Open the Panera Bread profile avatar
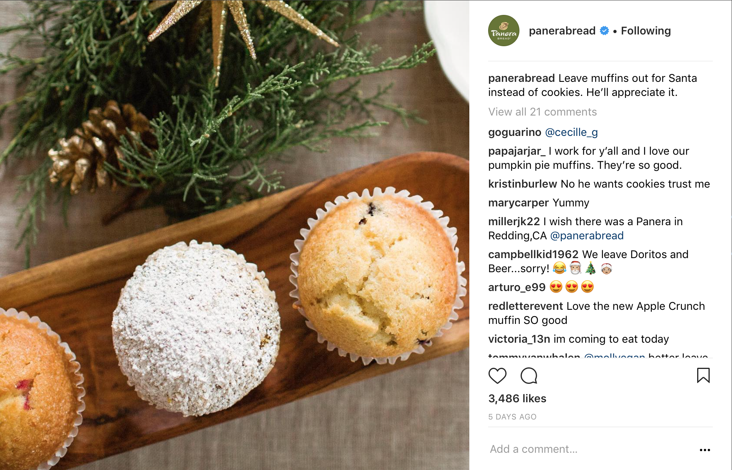The width and height of the screenshot is (732, 470). click(504, 31)
